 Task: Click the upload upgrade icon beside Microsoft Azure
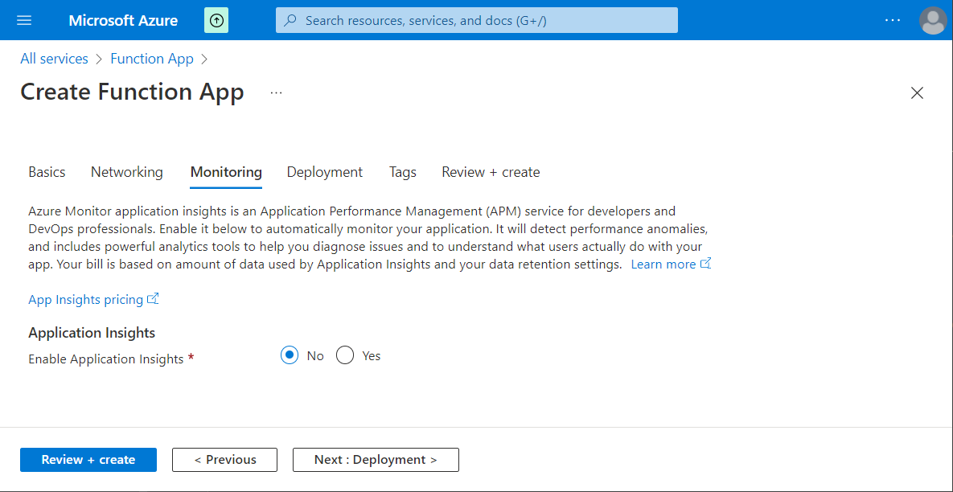(x=216, y=21)
